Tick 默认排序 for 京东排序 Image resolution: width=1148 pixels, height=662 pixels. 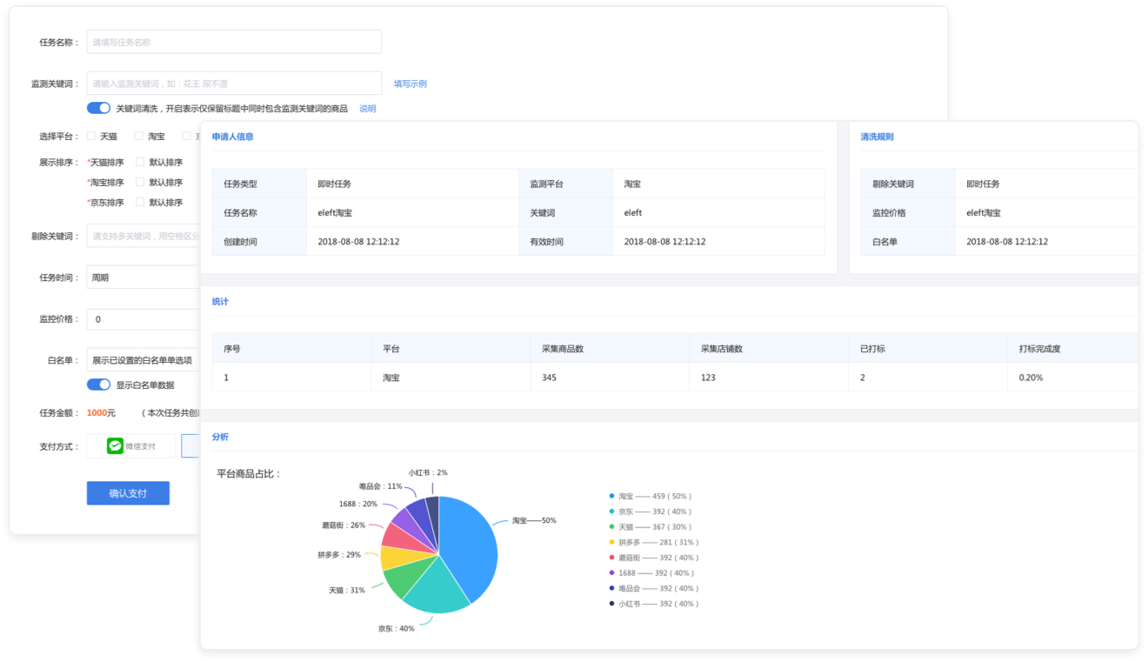pyautogui.click(x=140, y=203)
